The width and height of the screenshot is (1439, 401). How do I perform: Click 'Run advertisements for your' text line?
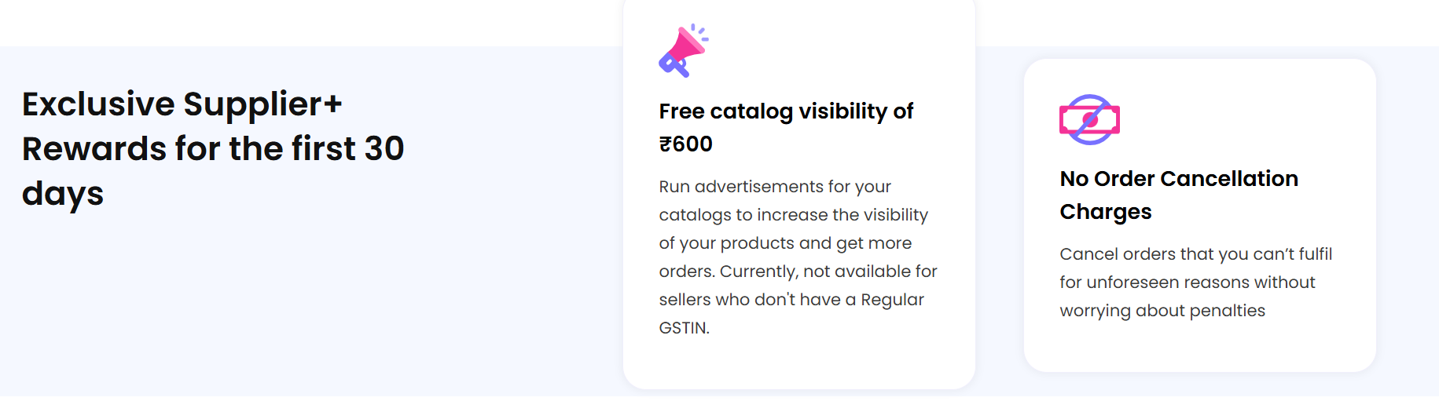point(775,187)
